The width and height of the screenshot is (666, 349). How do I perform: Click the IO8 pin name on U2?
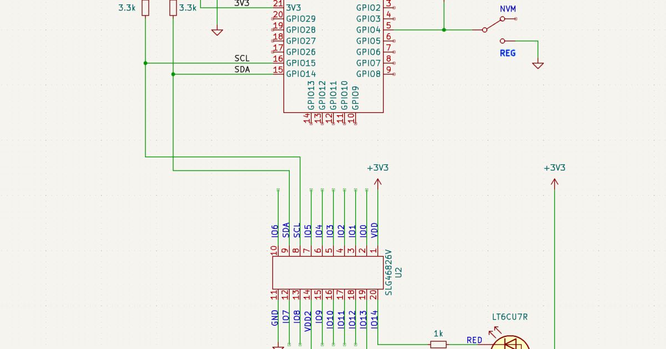pyautogui.click(x=297, y=316)
